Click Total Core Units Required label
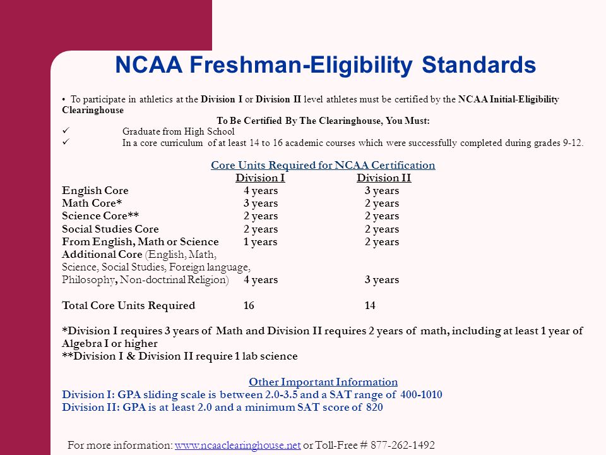 (128, 306)
